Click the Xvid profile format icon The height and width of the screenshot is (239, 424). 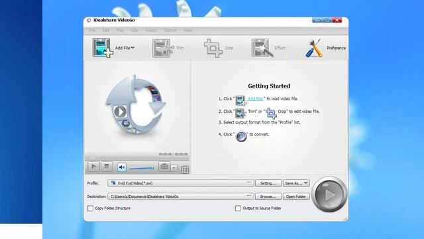[x=113, y=183]
